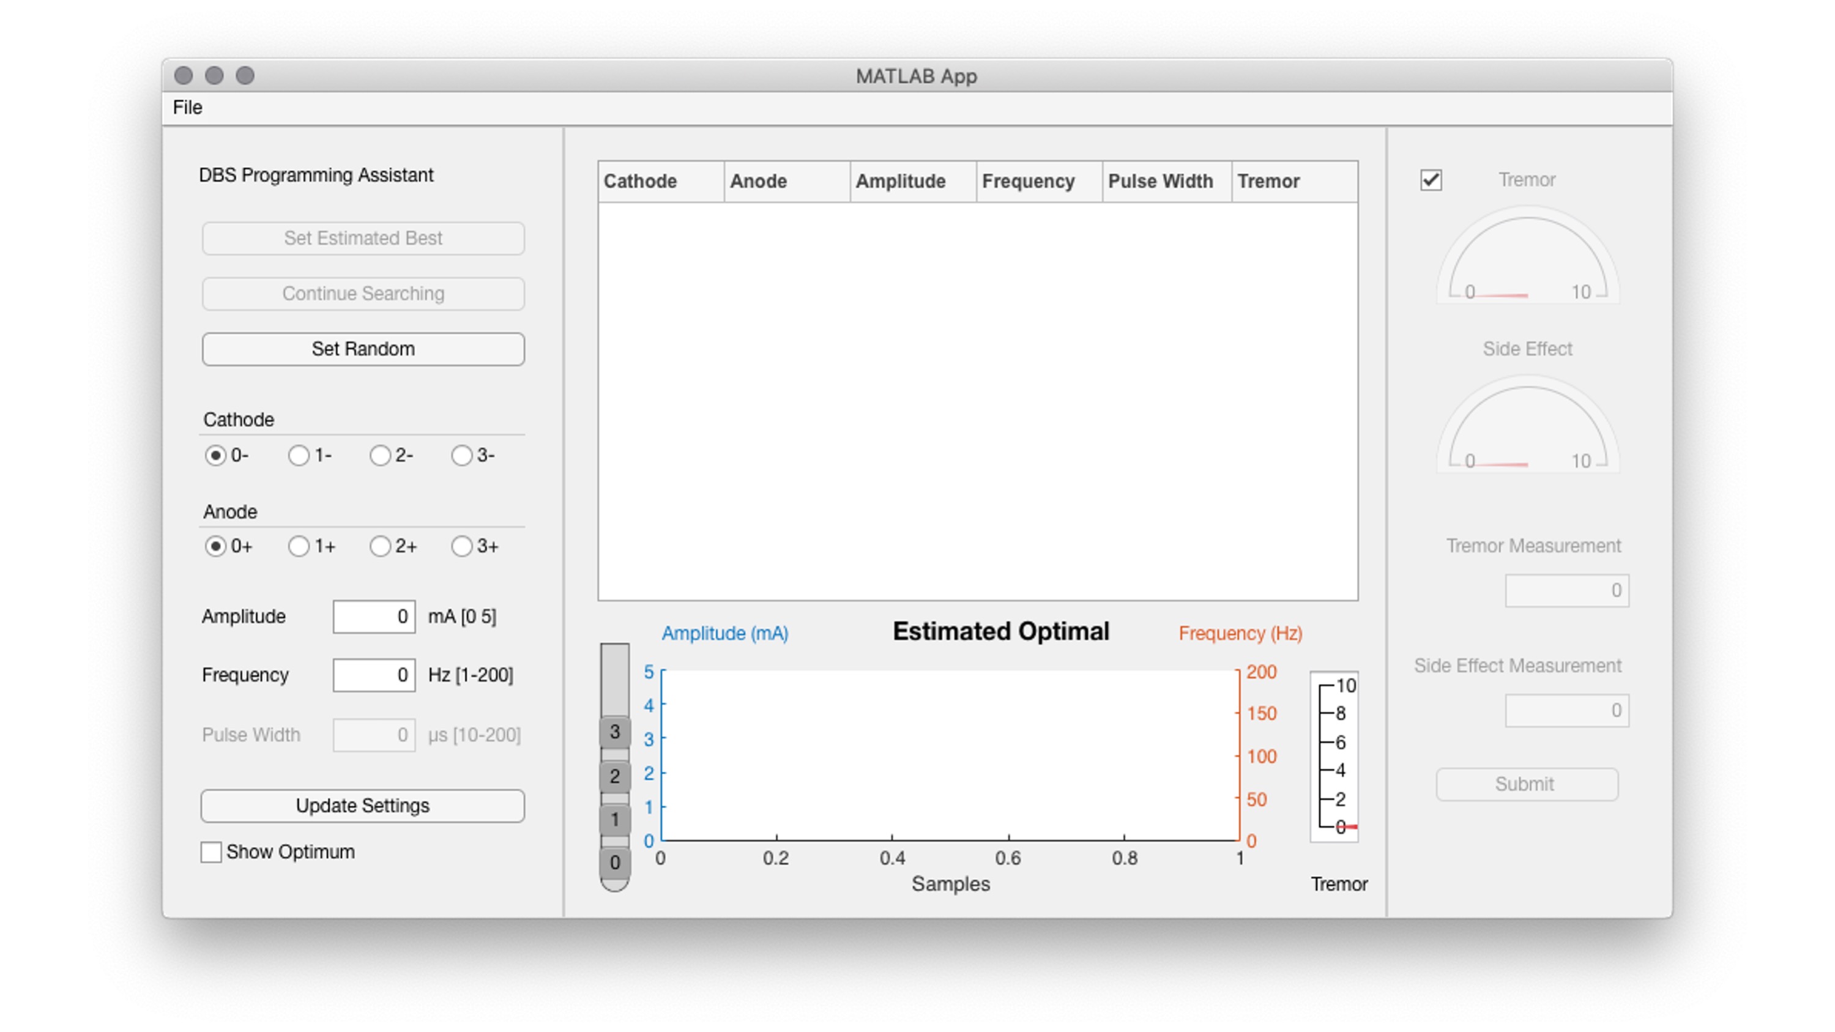
Task: Select cathode contact 3-
Action: (x=463, y=456)
